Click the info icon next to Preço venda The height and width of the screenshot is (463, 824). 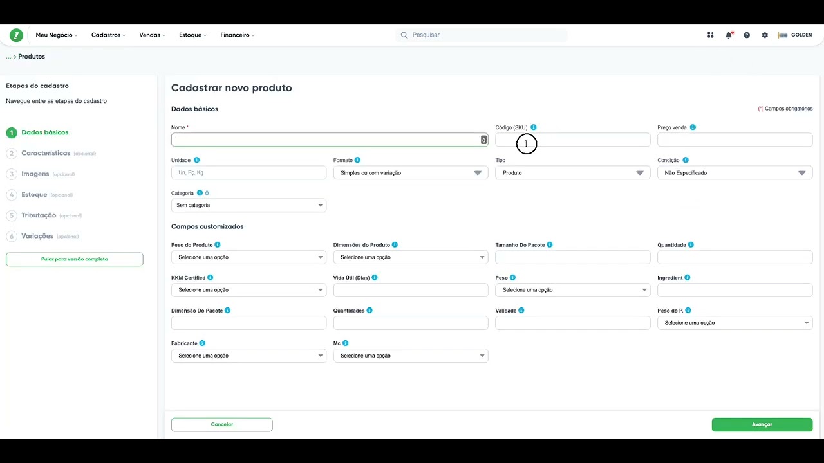click(693, 127)
